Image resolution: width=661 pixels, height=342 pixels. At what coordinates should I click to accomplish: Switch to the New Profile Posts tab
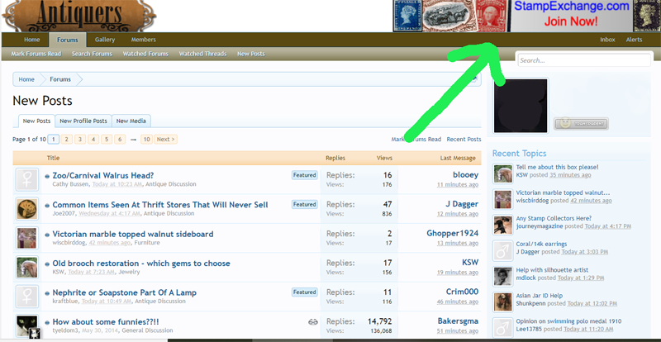pos(83,121)
